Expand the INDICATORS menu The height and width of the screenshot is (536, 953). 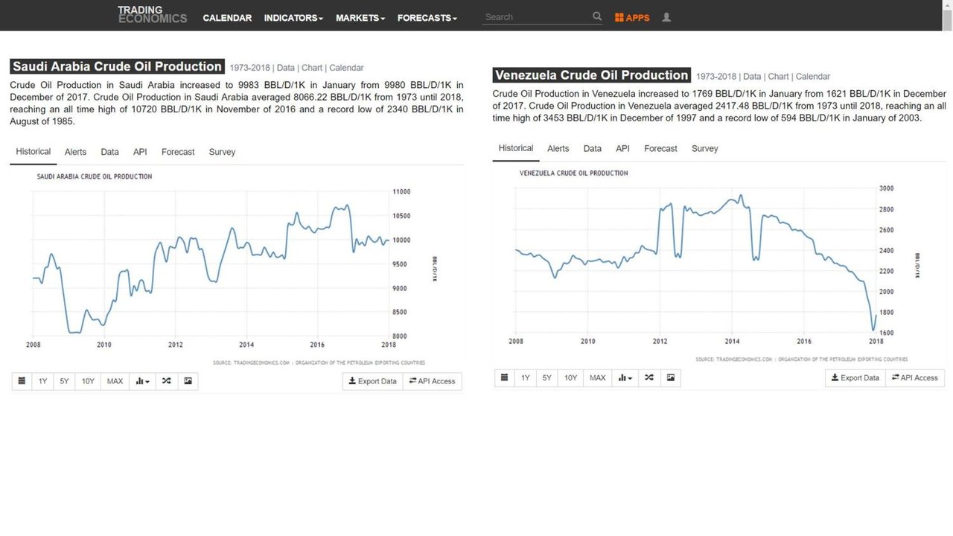[293, 18]
